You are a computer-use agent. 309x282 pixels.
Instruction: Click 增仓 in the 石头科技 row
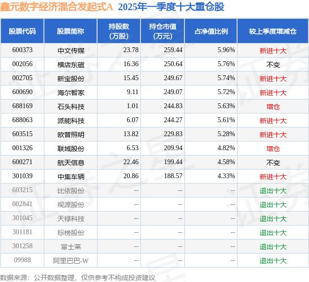pyautogui.click(x=273, y=107)
